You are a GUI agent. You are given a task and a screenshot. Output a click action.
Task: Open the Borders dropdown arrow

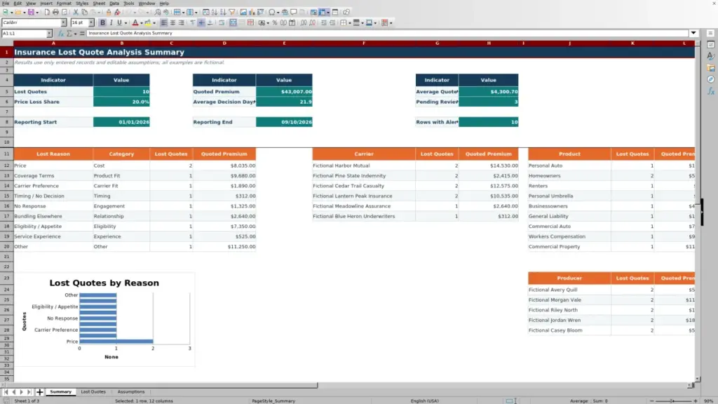point(350,23)
